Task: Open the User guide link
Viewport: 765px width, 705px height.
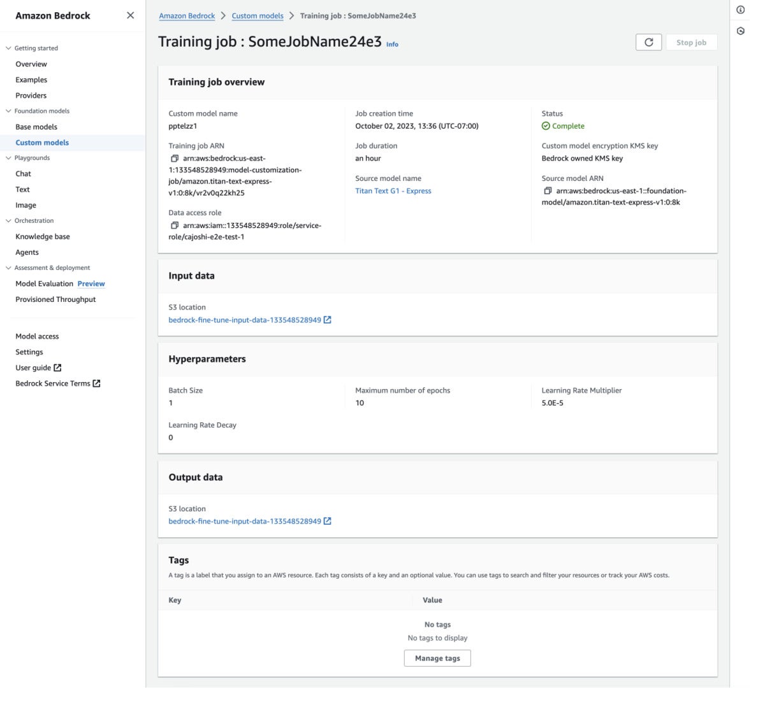Action: coord(33,367)
